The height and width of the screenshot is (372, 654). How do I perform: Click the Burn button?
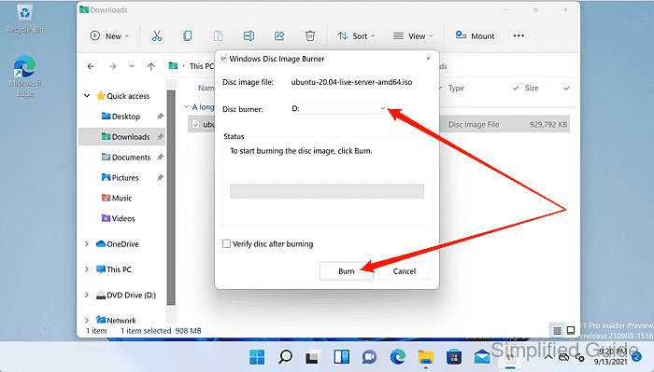click(x=347, y=271)
